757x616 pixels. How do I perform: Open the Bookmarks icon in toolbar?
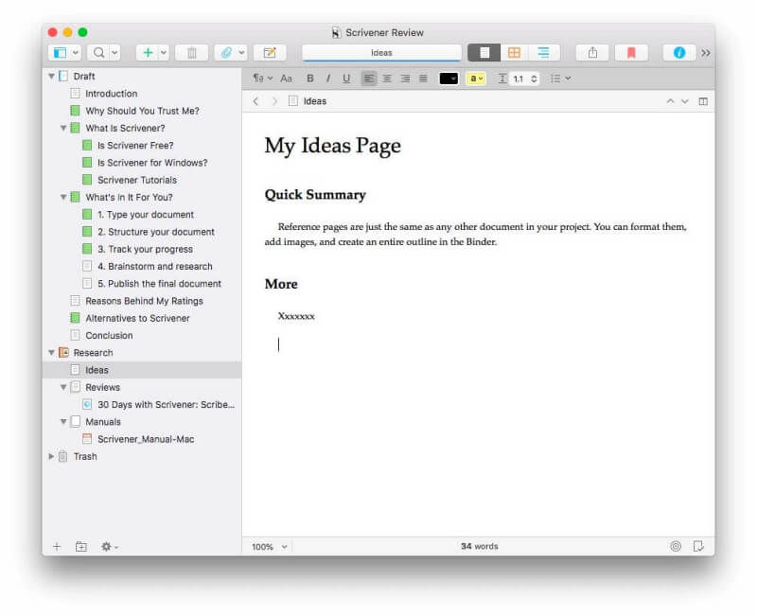(x=631, y=53)
